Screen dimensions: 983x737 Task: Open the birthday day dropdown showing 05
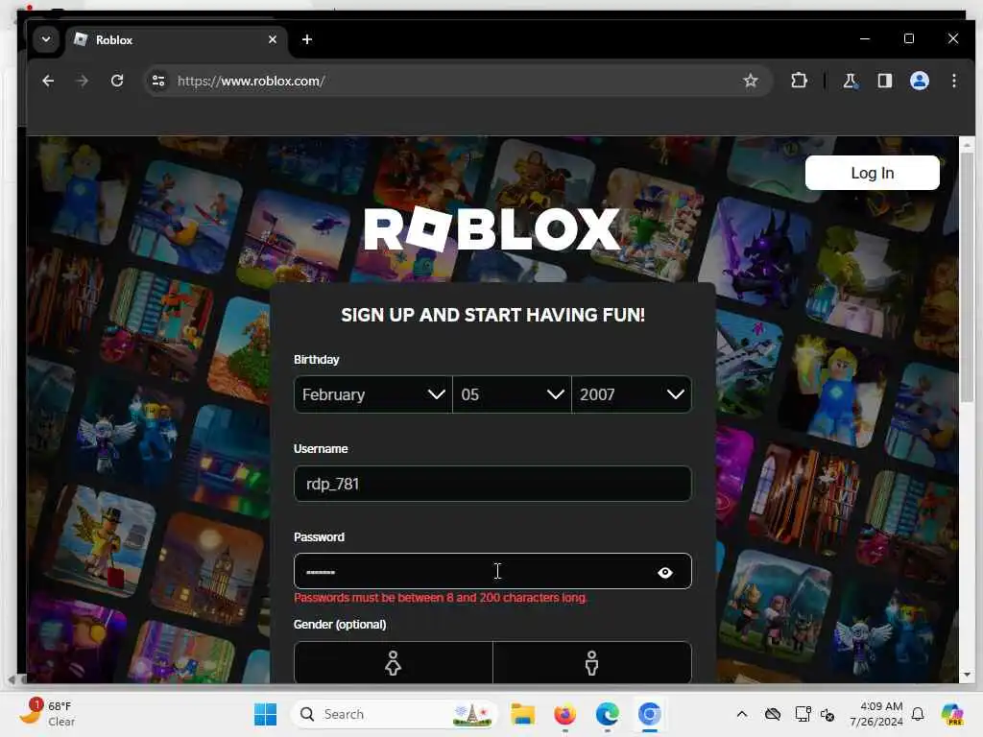513,394
